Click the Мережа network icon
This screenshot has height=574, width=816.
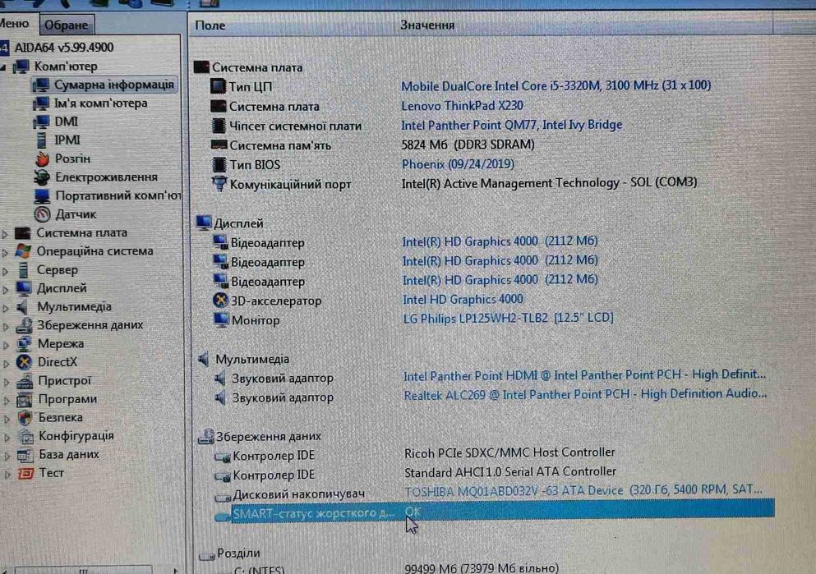click(24, 344)
